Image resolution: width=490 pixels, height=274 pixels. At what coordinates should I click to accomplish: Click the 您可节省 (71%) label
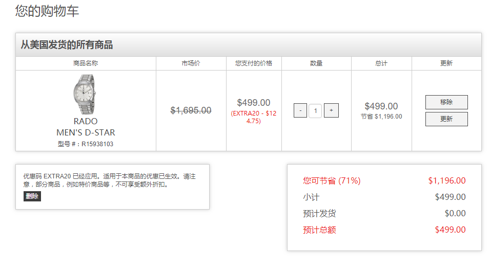[x=332, y=181]
